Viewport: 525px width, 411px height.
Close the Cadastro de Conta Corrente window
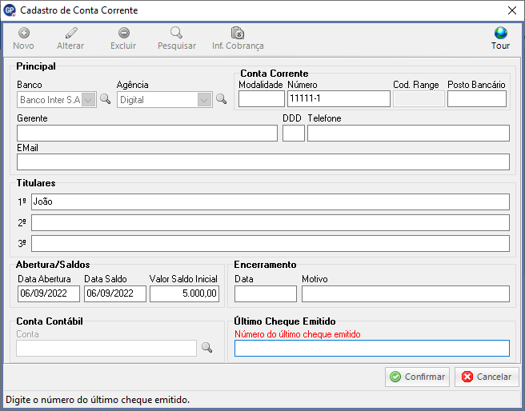click(512, 10)
